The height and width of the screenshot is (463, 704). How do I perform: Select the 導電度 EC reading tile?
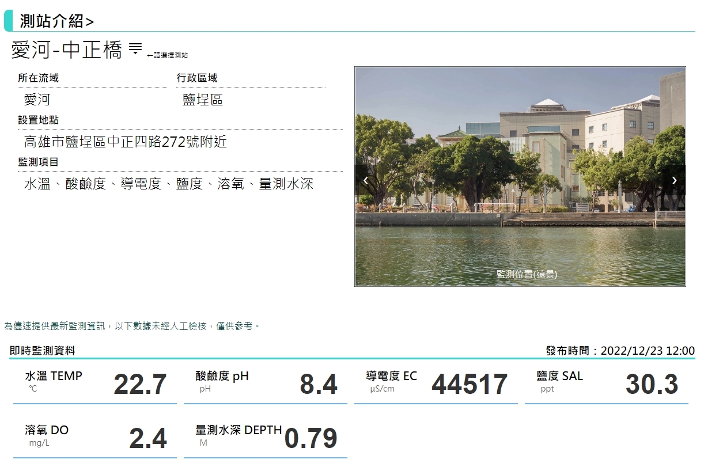point(436,384)
